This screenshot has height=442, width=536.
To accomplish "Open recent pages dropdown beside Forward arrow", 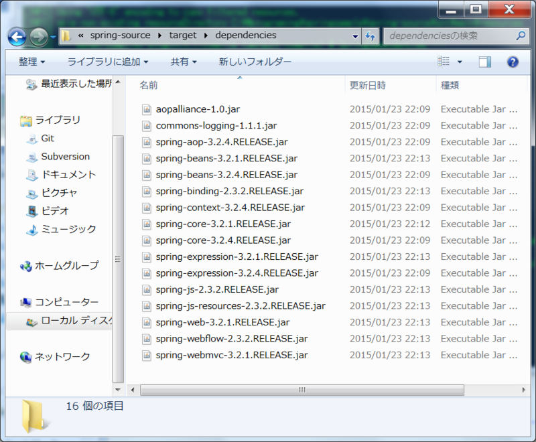I will 53,37.
